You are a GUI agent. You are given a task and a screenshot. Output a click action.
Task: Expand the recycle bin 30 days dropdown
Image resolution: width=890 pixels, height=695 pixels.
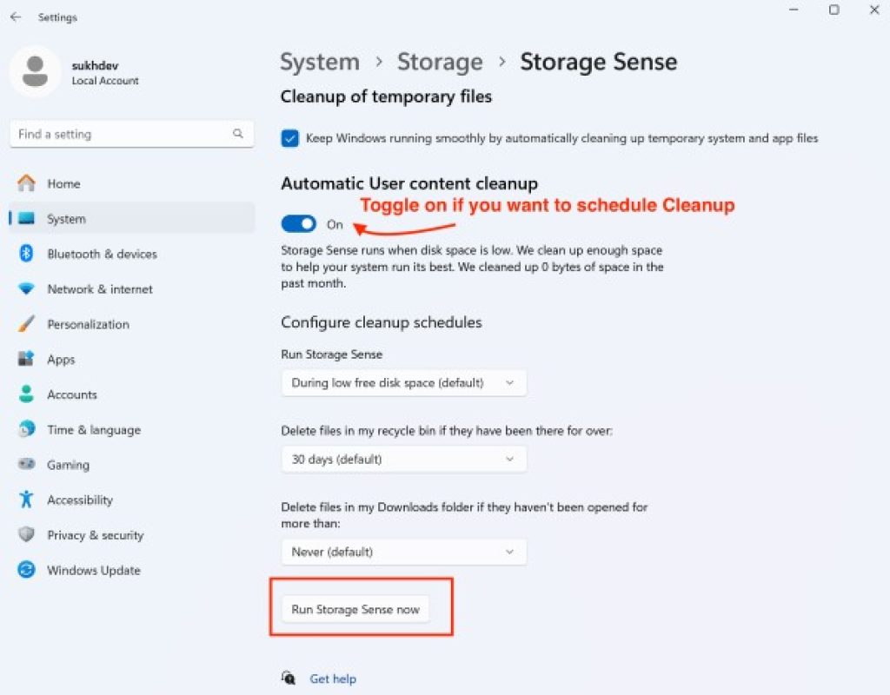(x=403, y=459)
